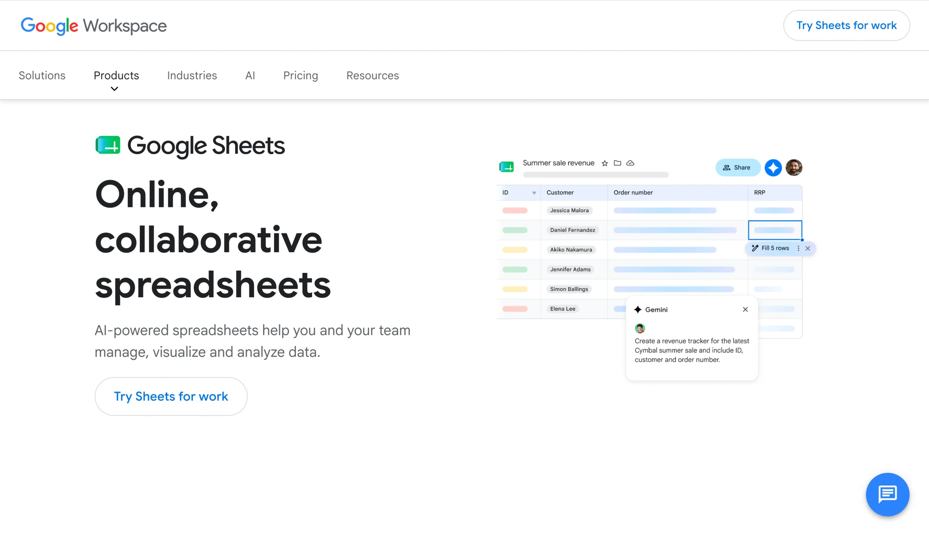Screen dimensions: 929x535
Task: Click the folder icon next to spreadsheet title
Action: tap(618, 163)
